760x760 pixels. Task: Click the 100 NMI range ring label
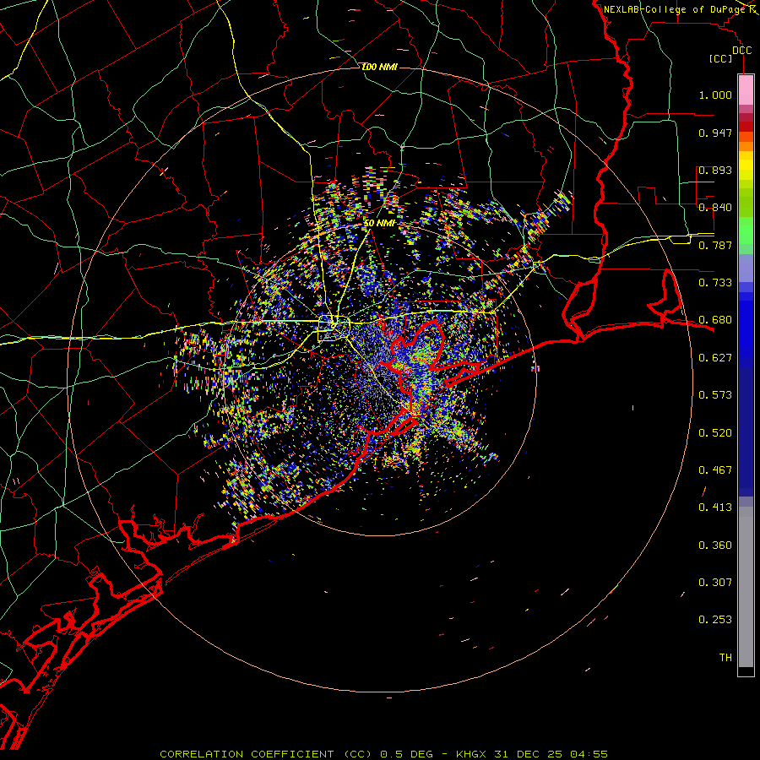click(x=379, y=67)
